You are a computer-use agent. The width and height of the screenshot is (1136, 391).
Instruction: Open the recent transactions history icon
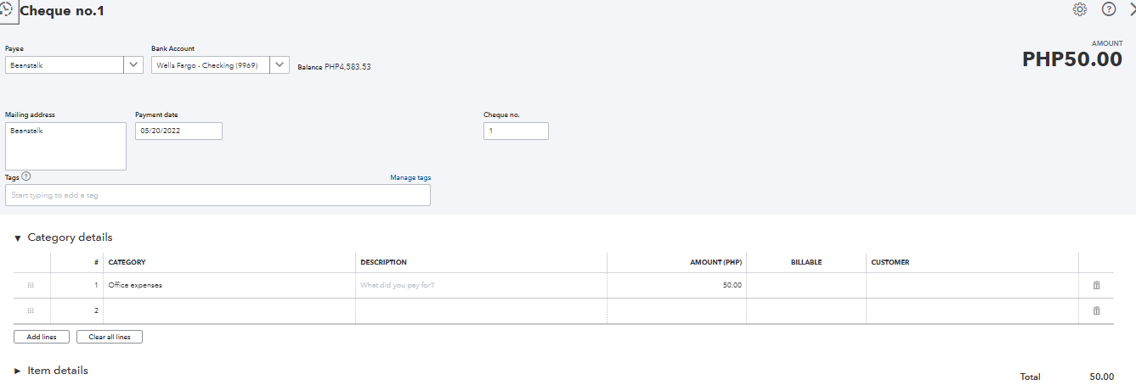7,11
